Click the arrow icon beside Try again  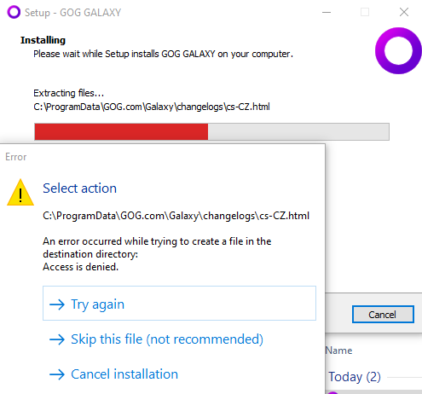[x=57, y=304]
